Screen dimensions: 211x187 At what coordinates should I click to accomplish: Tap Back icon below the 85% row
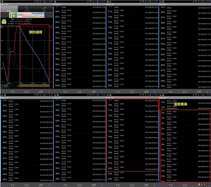tap(118, 92)
